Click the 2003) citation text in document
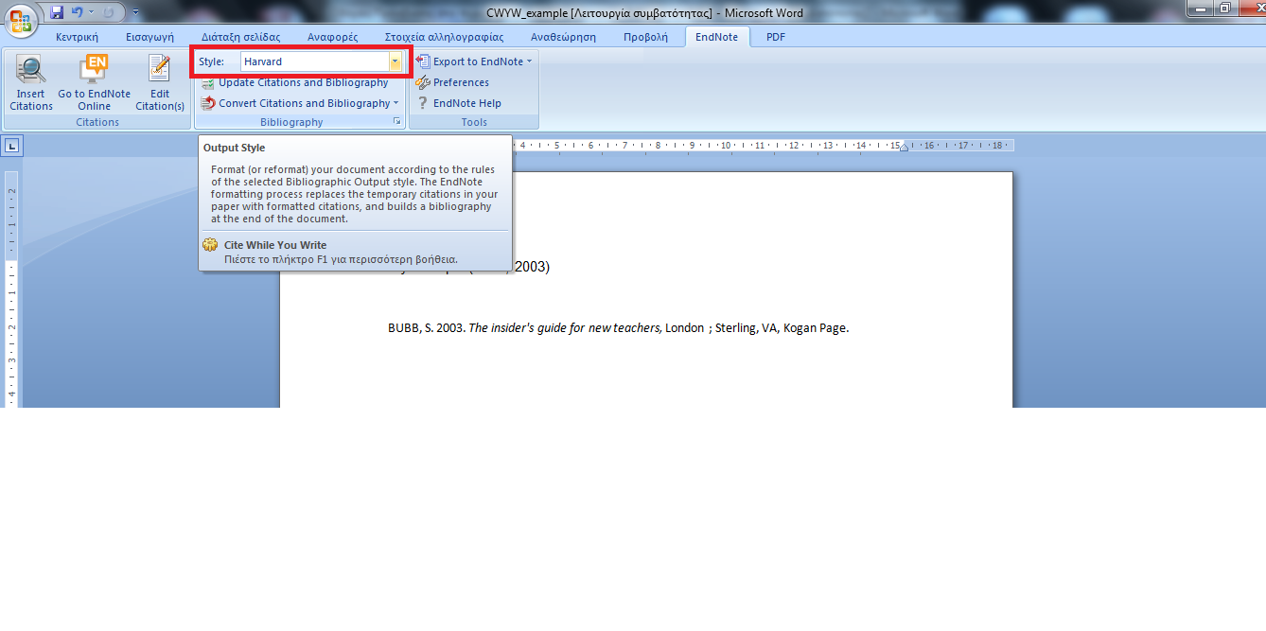 pos(532,267)
